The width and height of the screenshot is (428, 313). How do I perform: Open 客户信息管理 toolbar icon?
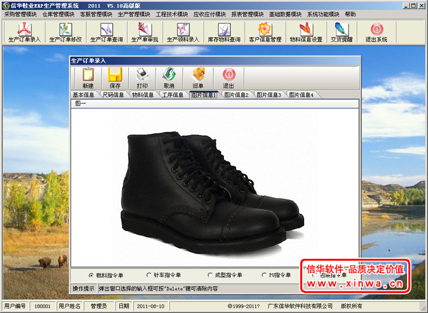[x=265, y=32]
